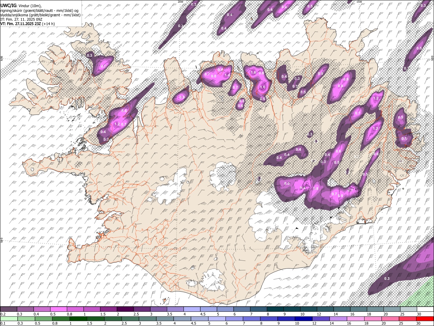434x326 pixels.
Task: Click the "0.3" value in the southeast ocean band
Action: pyautogui.click(x=387, y=278)
